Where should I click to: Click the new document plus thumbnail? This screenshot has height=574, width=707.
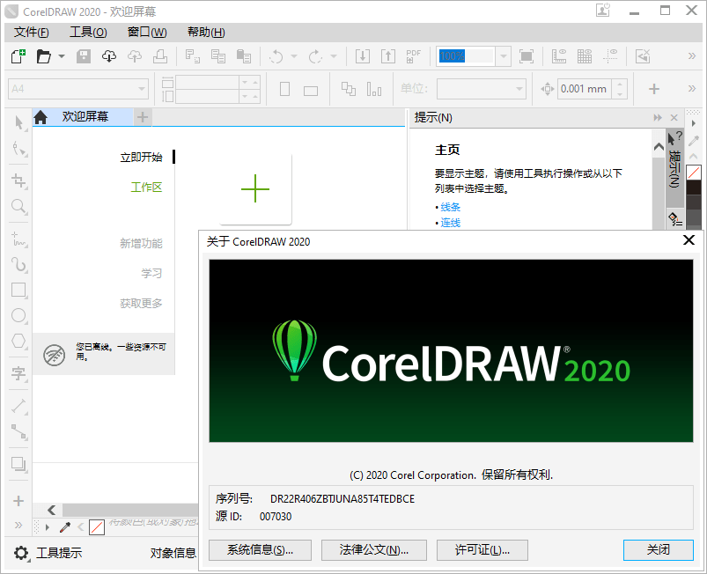tap(255, 188)
